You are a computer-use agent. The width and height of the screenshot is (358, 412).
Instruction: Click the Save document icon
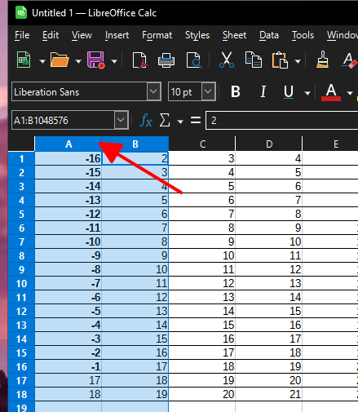95,60
